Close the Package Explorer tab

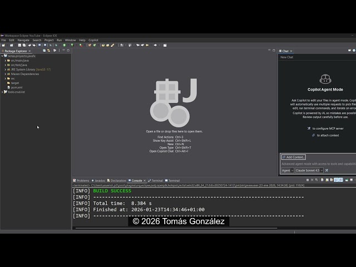pos(29,51)
